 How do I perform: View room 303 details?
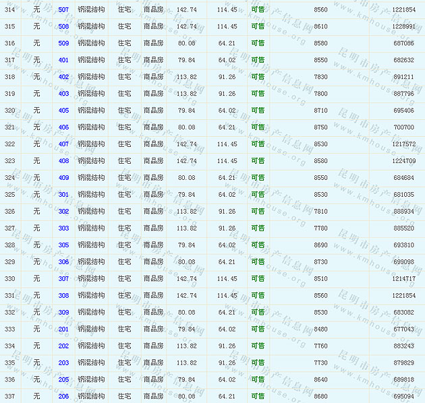click(63, 228)
